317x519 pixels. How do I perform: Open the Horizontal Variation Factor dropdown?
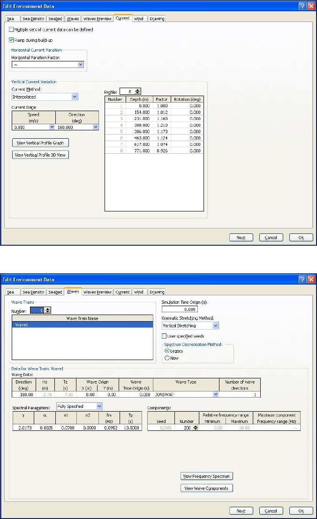(x=80, y=64)
